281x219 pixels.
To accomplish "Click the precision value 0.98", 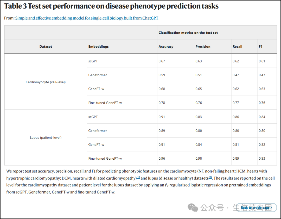I will (199, 158).
